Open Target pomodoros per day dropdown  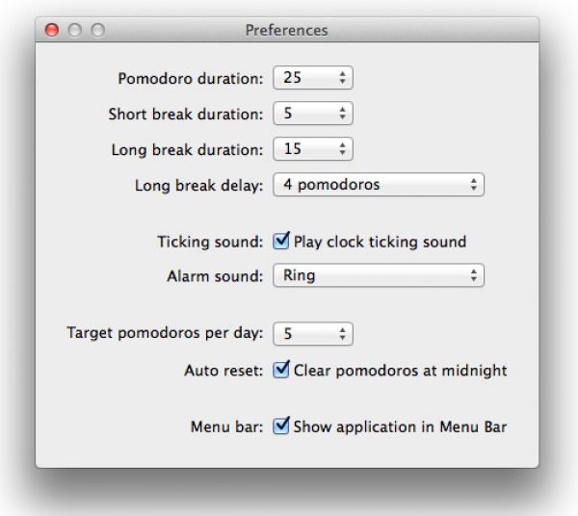point(313,333)
